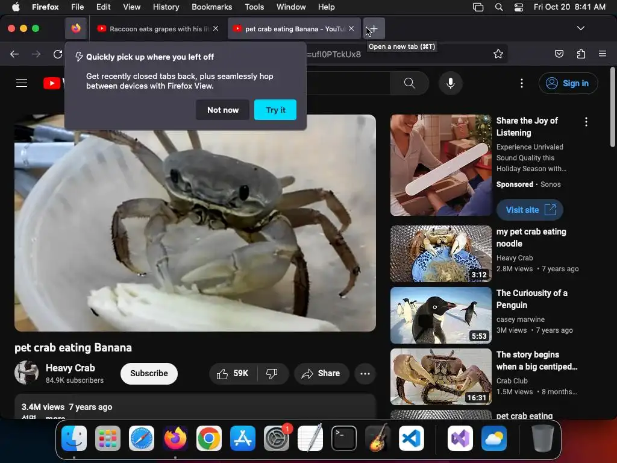Screen dimensions: 617x463
Task: Open Spotlight search in menu bar
Action: 498,7
